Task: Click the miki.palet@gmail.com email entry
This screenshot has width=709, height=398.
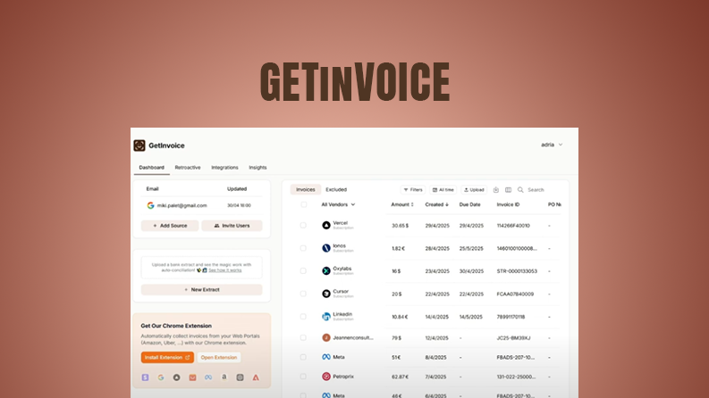Action: point(181,205)
